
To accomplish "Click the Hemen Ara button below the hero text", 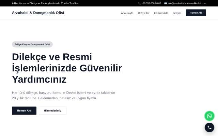I will pos(24,111).
